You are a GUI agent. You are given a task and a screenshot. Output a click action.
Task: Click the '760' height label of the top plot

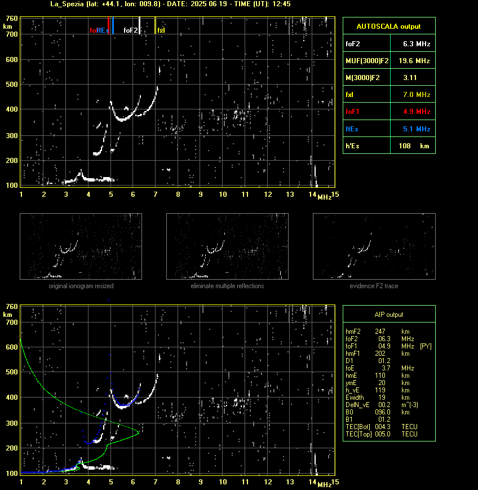12,19
